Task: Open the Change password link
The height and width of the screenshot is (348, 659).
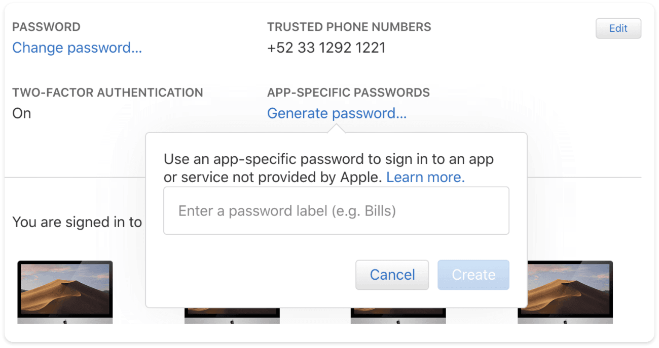Action: tap(77, 48)
